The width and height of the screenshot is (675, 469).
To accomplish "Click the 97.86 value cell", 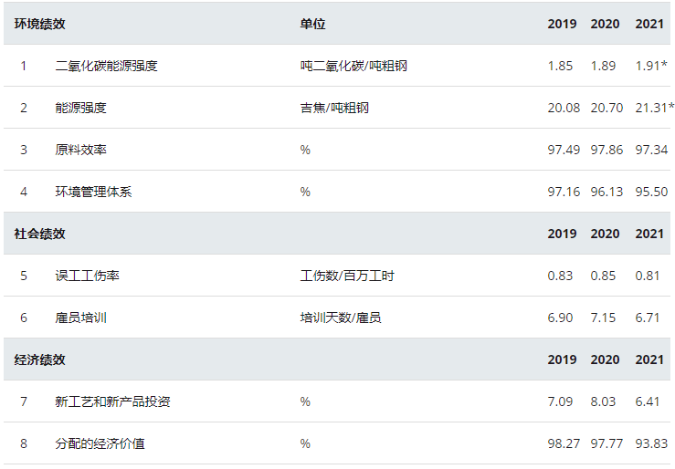I will [606, 150].
